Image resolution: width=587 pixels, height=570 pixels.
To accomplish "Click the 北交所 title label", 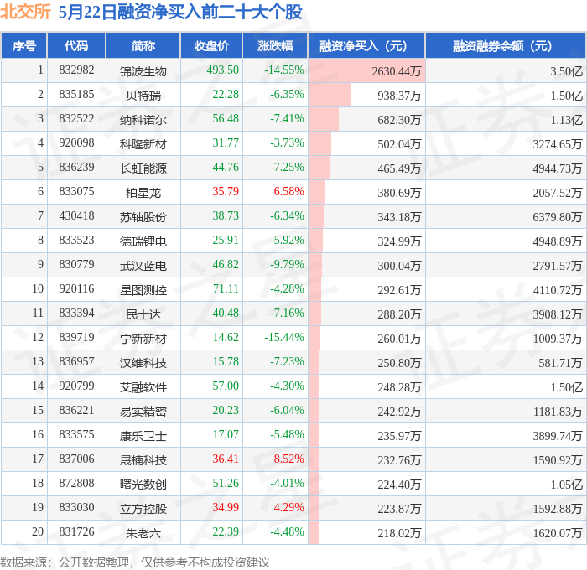I will coord(25,12).
